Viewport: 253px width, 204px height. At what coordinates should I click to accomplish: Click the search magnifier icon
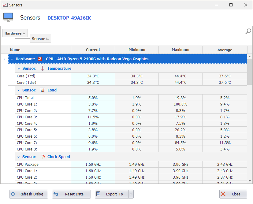(248, 31)
